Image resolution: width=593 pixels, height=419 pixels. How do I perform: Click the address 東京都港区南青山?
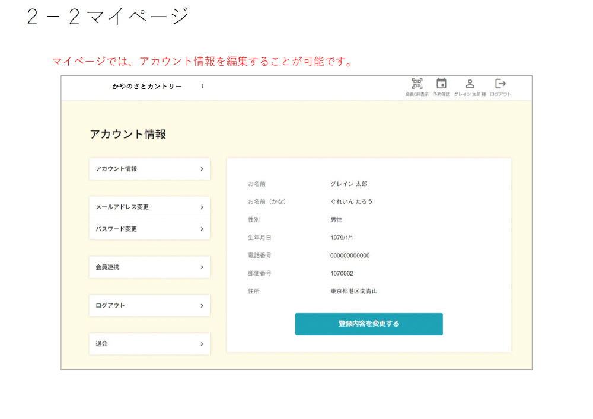click(x=354, y=291)
